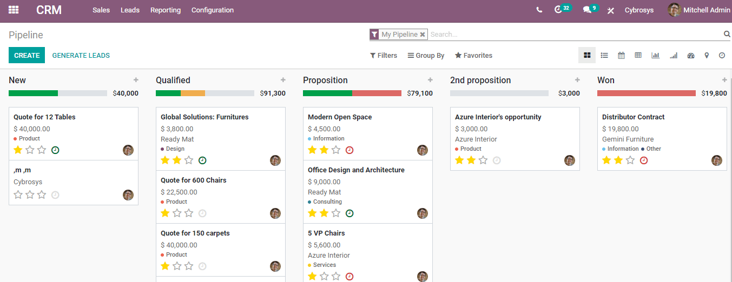Switch to Graph view
732x282 pixels.
[x=656, y=55]
